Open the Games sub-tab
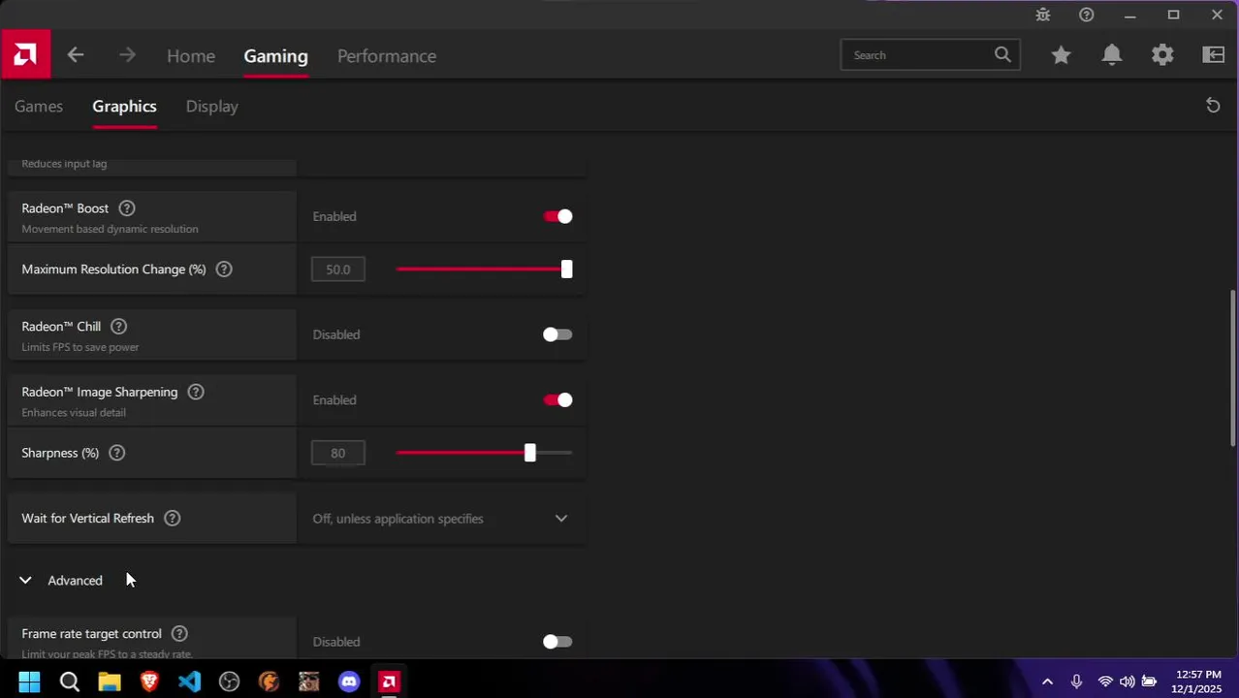1239x698 pixels. pyautogui.click(x=39, y=106)
